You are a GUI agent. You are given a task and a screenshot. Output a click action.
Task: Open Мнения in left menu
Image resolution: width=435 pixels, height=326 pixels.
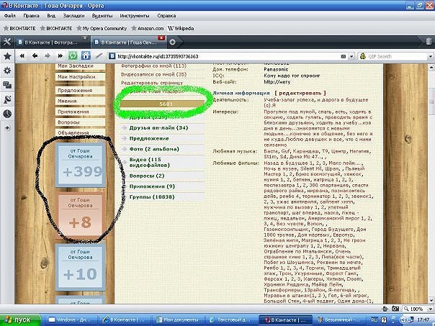point(81,101)
